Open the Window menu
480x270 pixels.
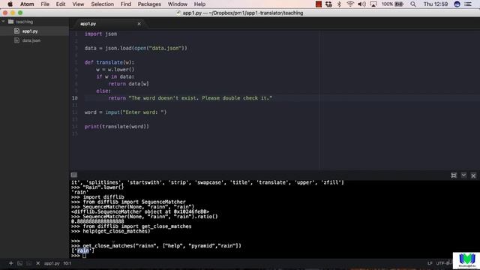178,4
